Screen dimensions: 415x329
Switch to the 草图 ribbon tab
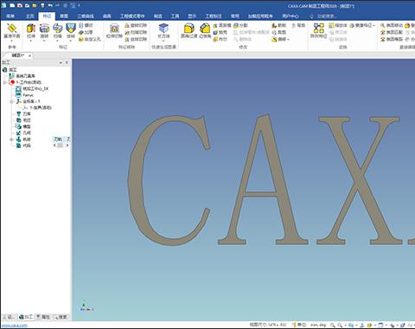[64, 16]
